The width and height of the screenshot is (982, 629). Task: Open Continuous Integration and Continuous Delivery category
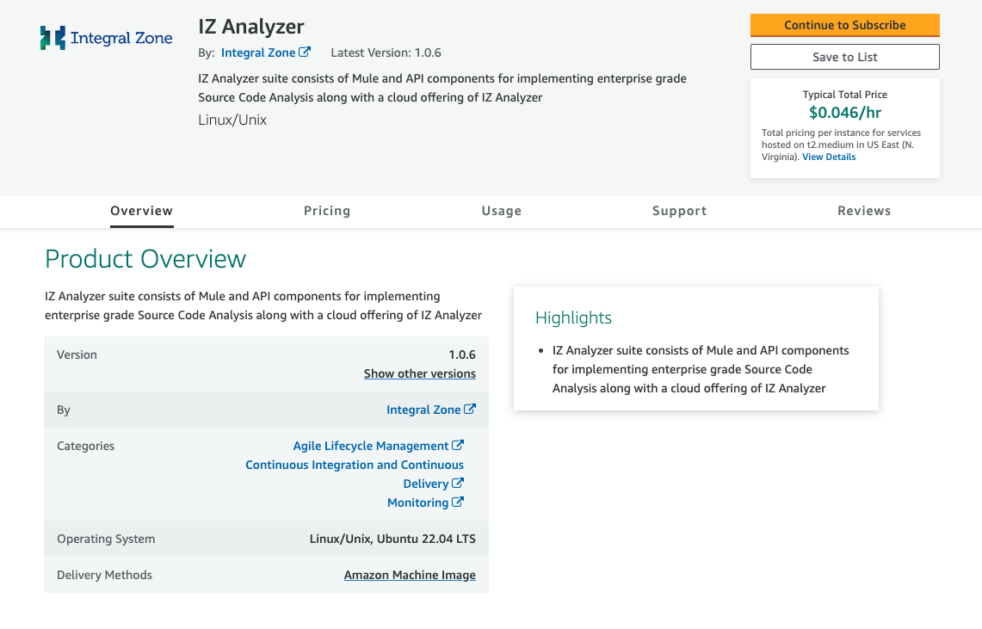point(355,474)
